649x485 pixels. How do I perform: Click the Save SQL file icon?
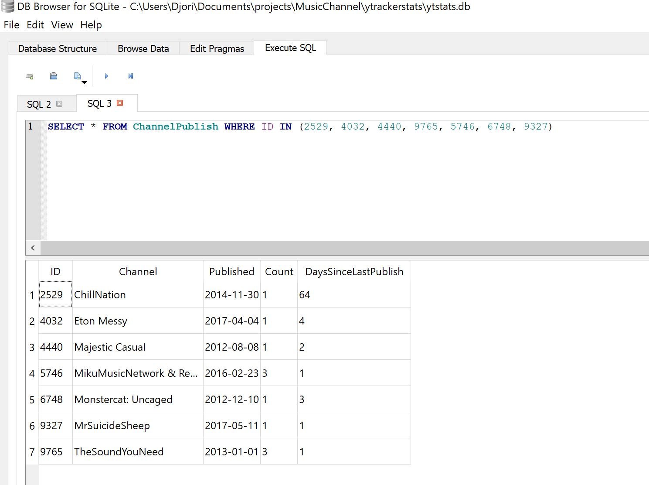click(x=78, y=76)
